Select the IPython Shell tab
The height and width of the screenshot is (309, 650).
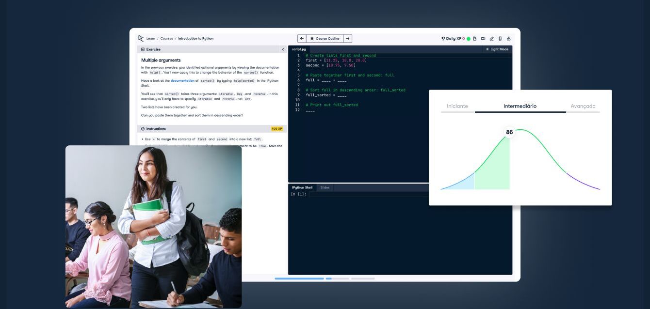(302, 187)
